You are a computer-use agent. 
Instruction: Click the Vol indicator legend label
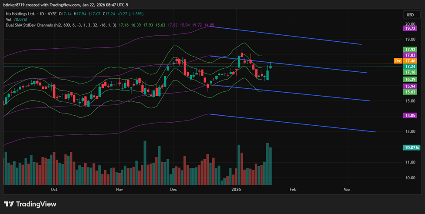[8, 20]
